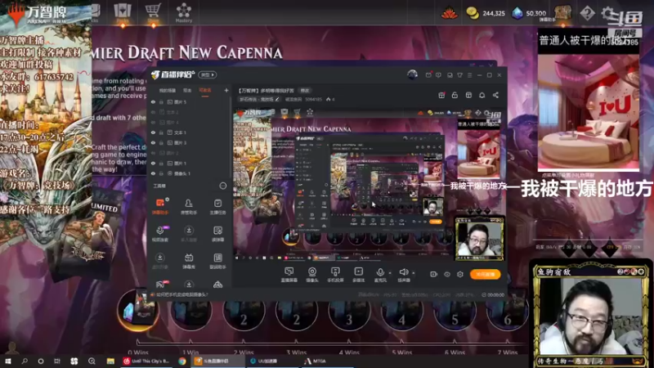654x368 pixels.
Task: Open the 房管助手 tool icon
Action: (x=189, y=207)
